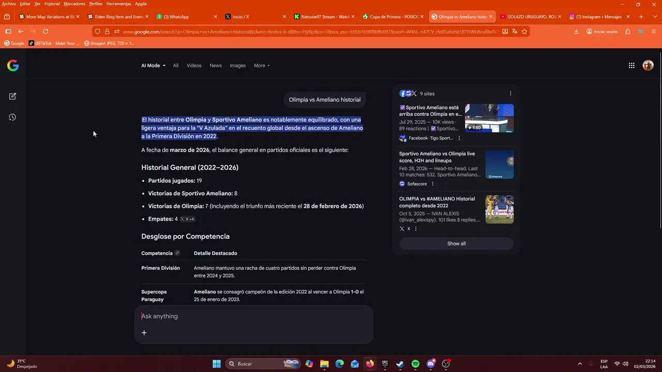The image size is (662, 372).
Task: Reload the current page
Action: (x=46, y=32)
